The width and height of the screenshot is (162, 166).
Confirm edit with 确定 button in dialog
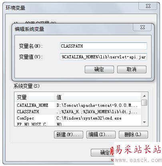click(x=99, y=69)
